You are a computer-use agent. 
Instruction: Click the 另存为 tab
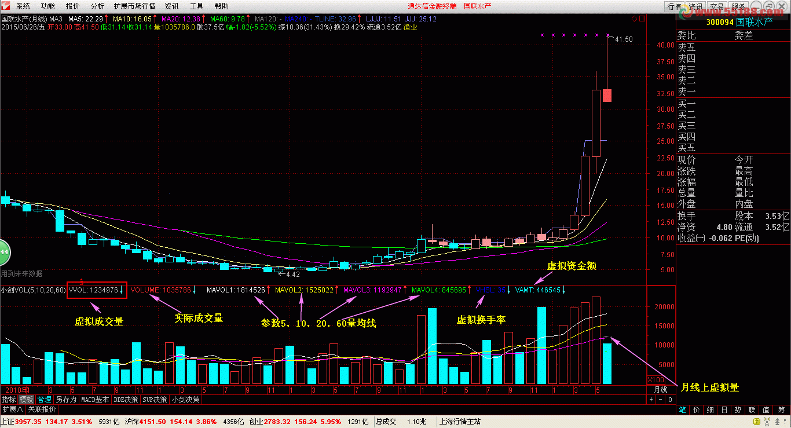coord(66,400)
